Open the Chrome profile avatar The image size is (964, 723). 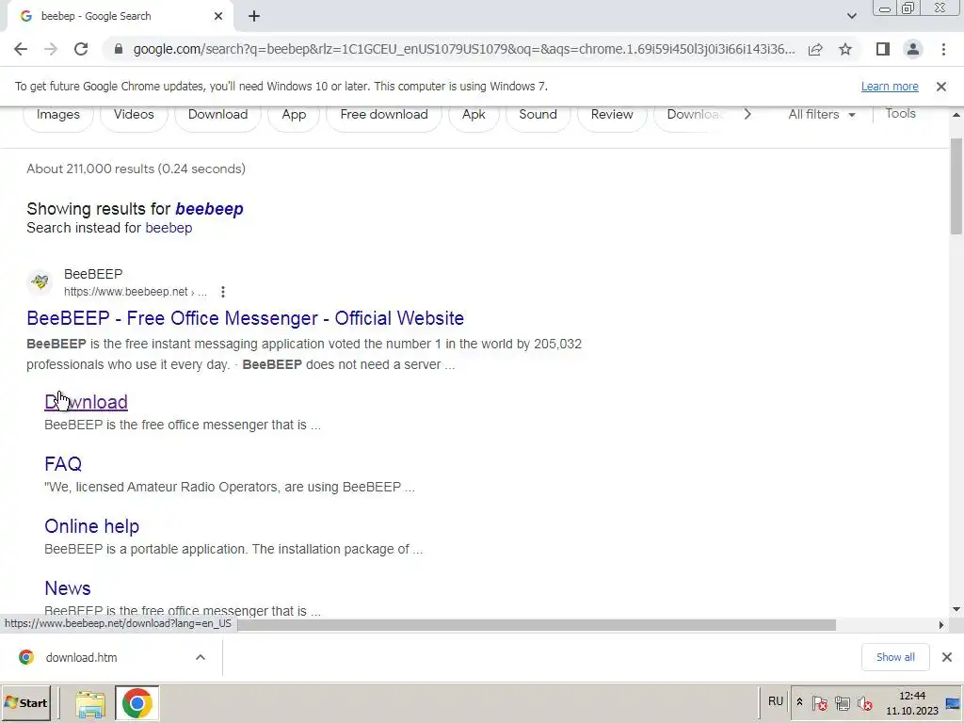(x=913, y=49)
